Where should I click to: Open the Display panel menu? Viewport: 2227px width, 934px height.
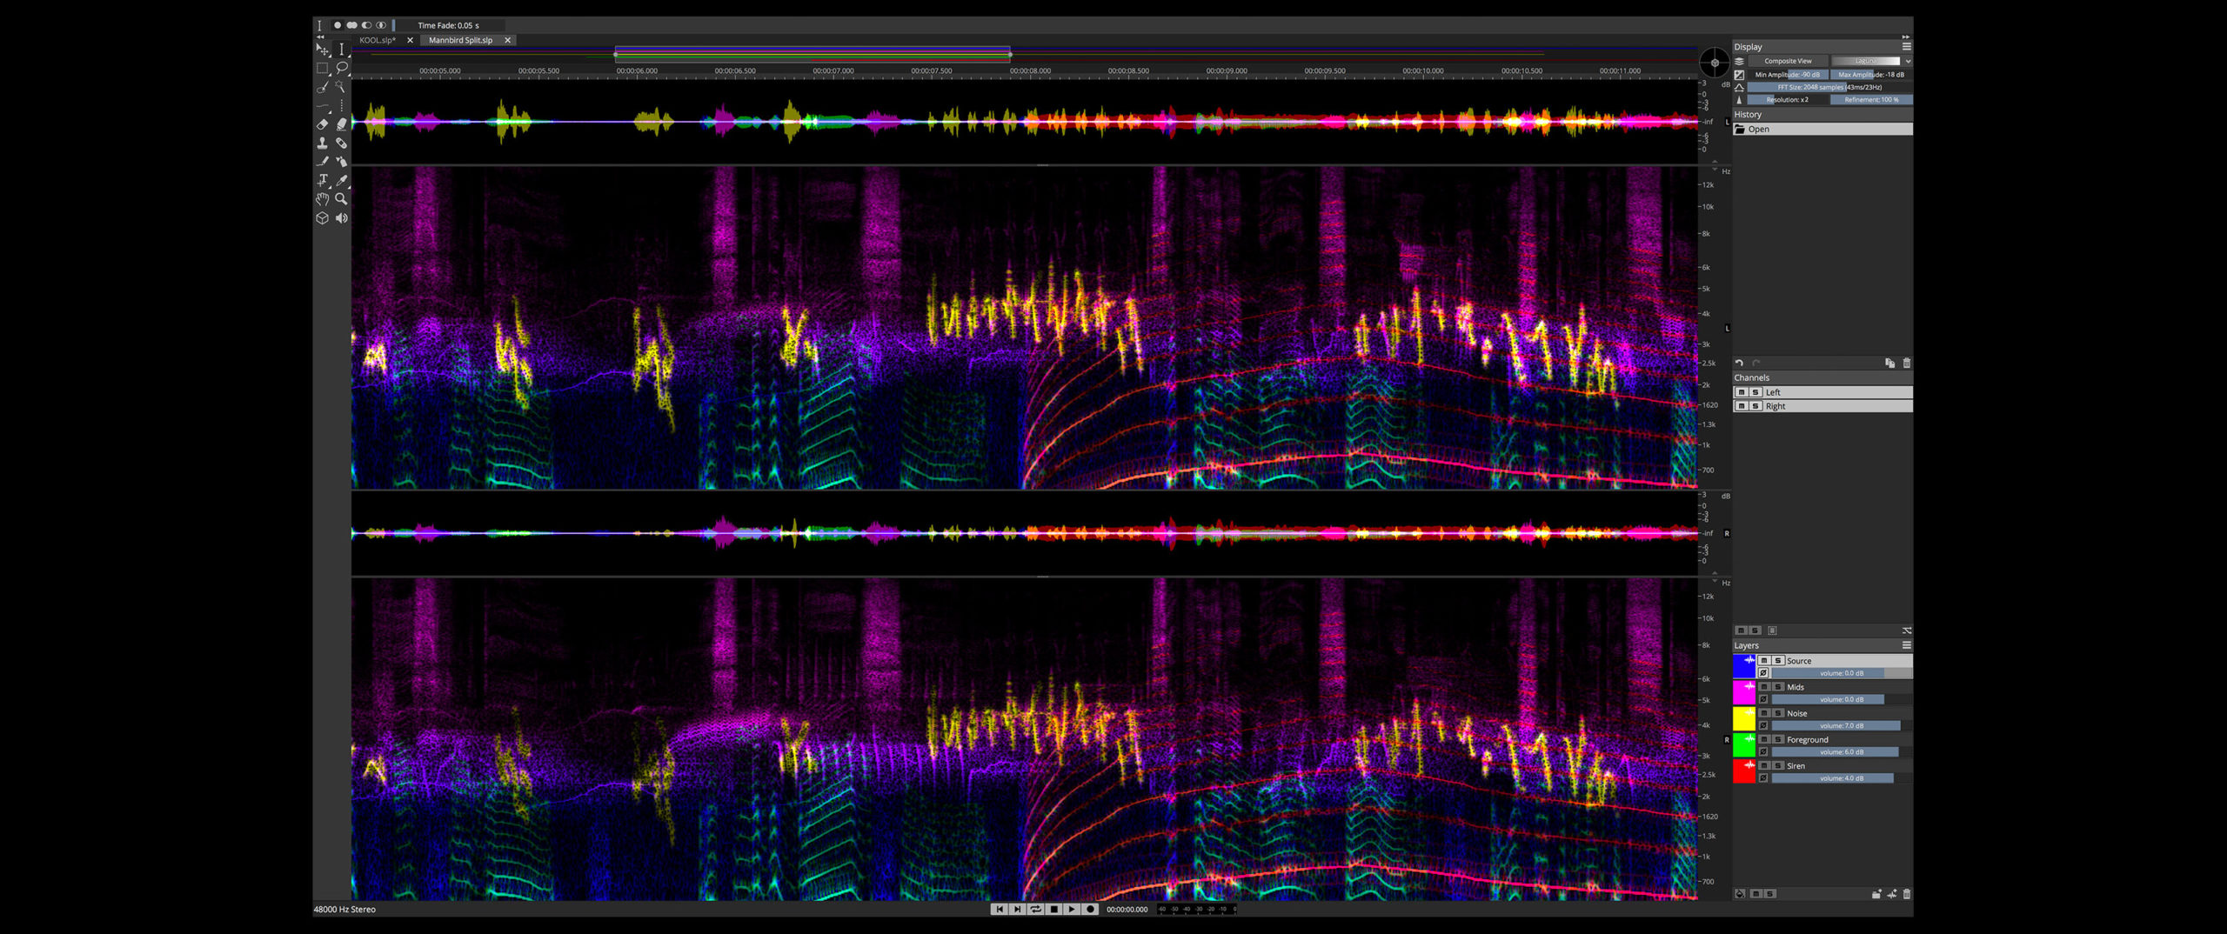point(1906,47)
